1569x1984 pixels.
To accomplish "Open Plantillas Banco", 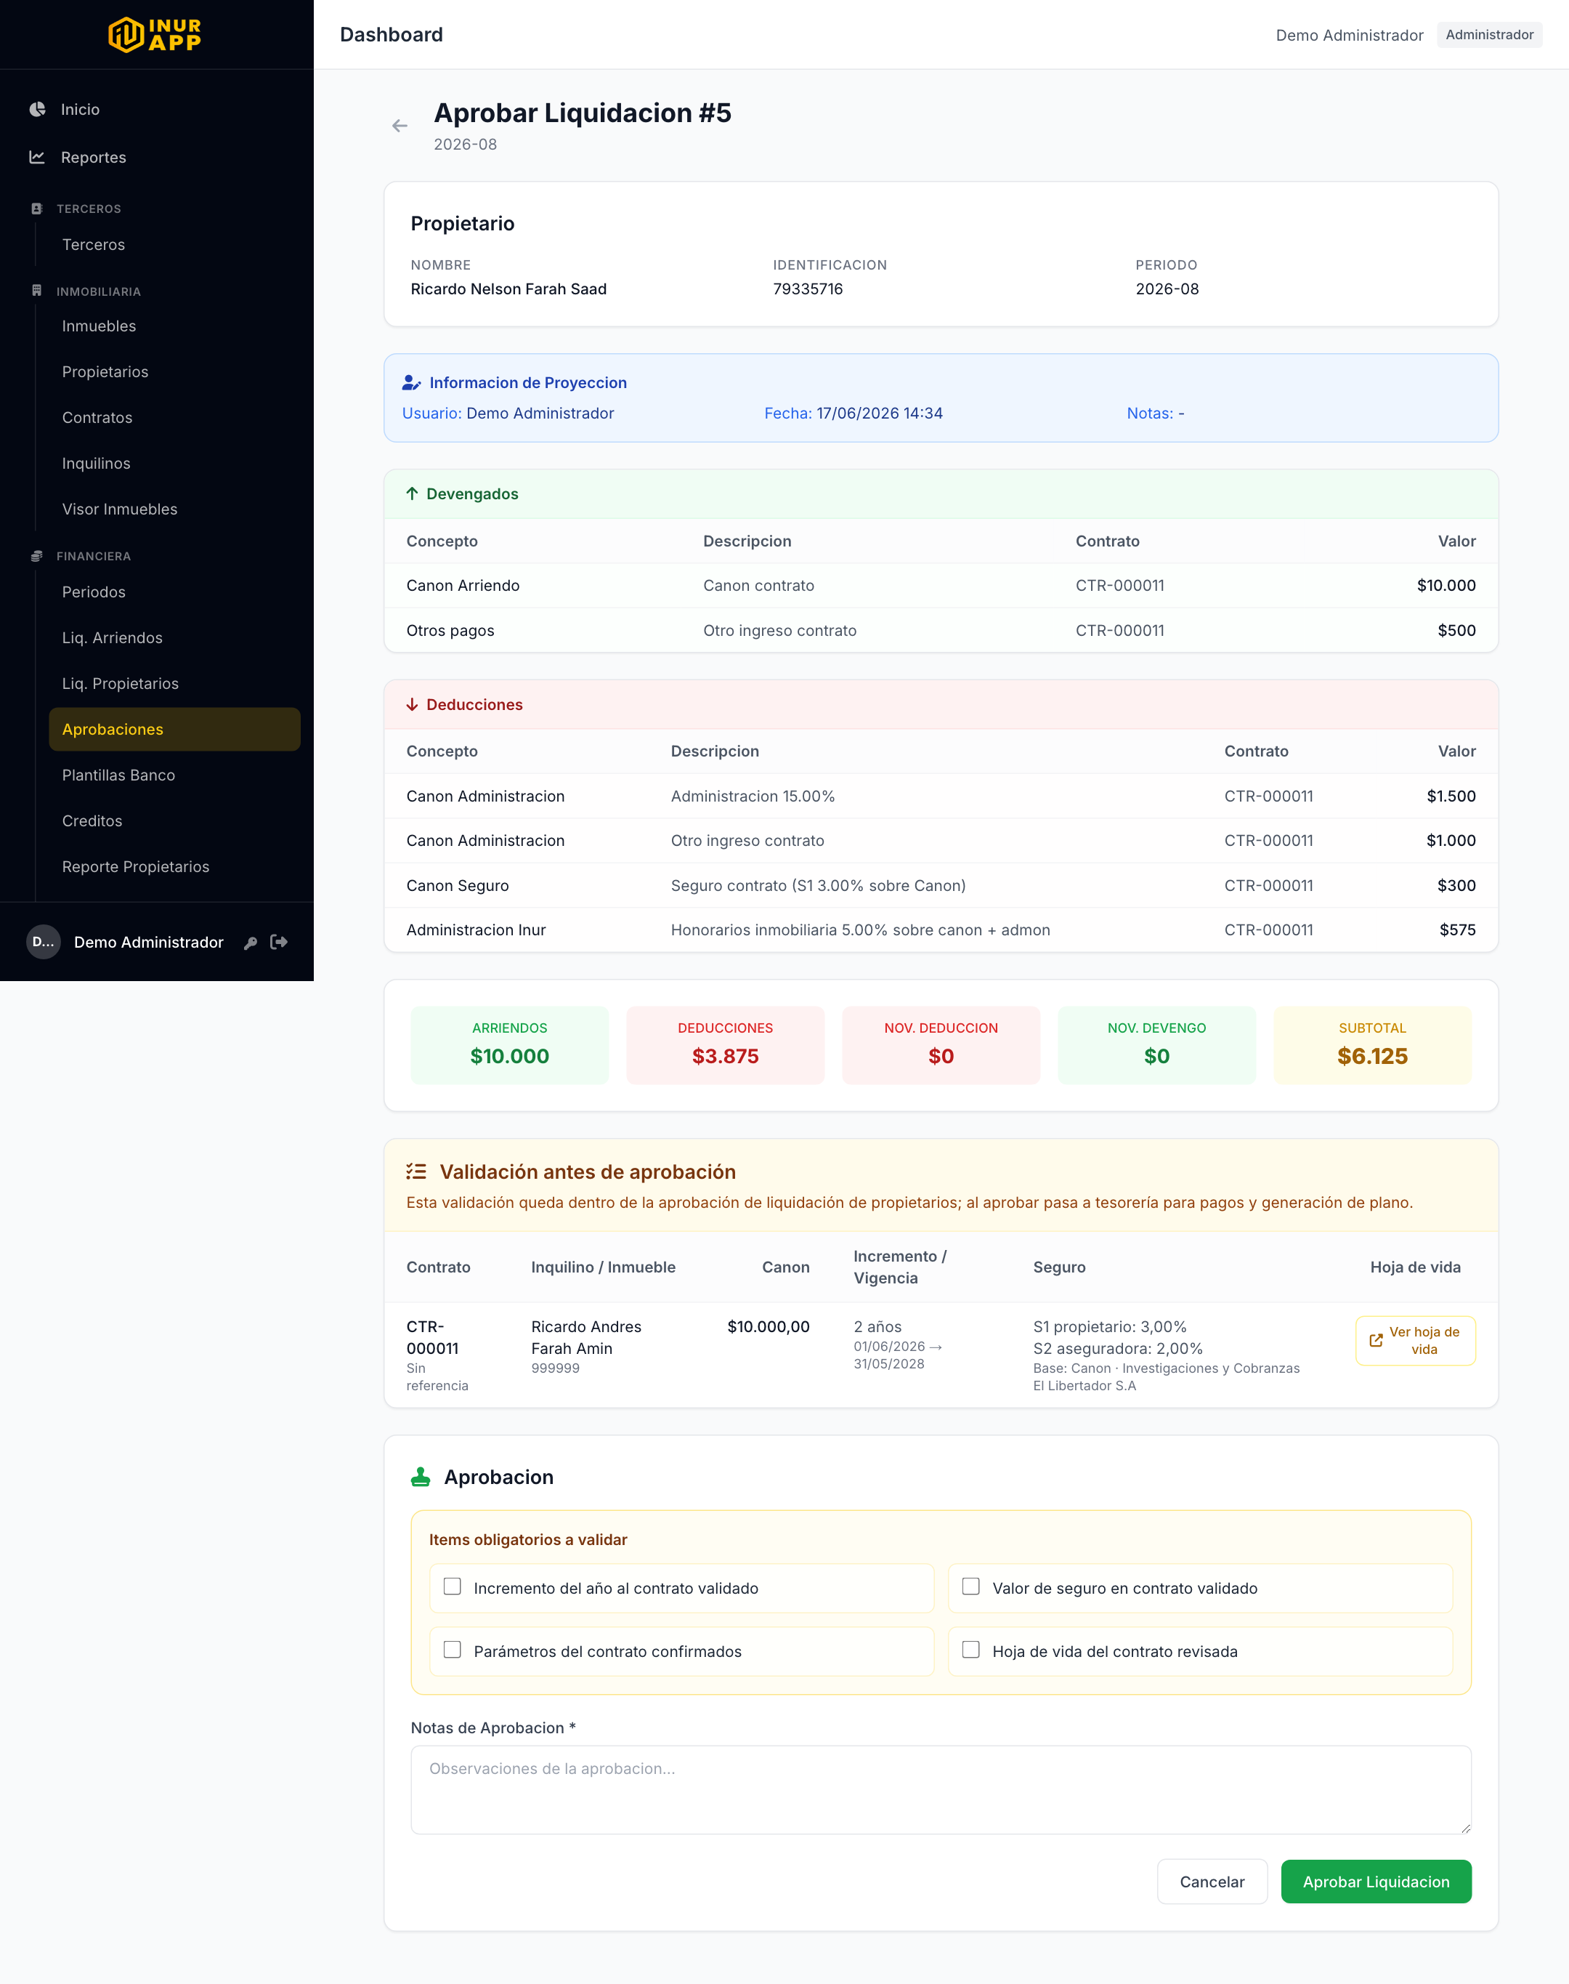I will (174, 775).
